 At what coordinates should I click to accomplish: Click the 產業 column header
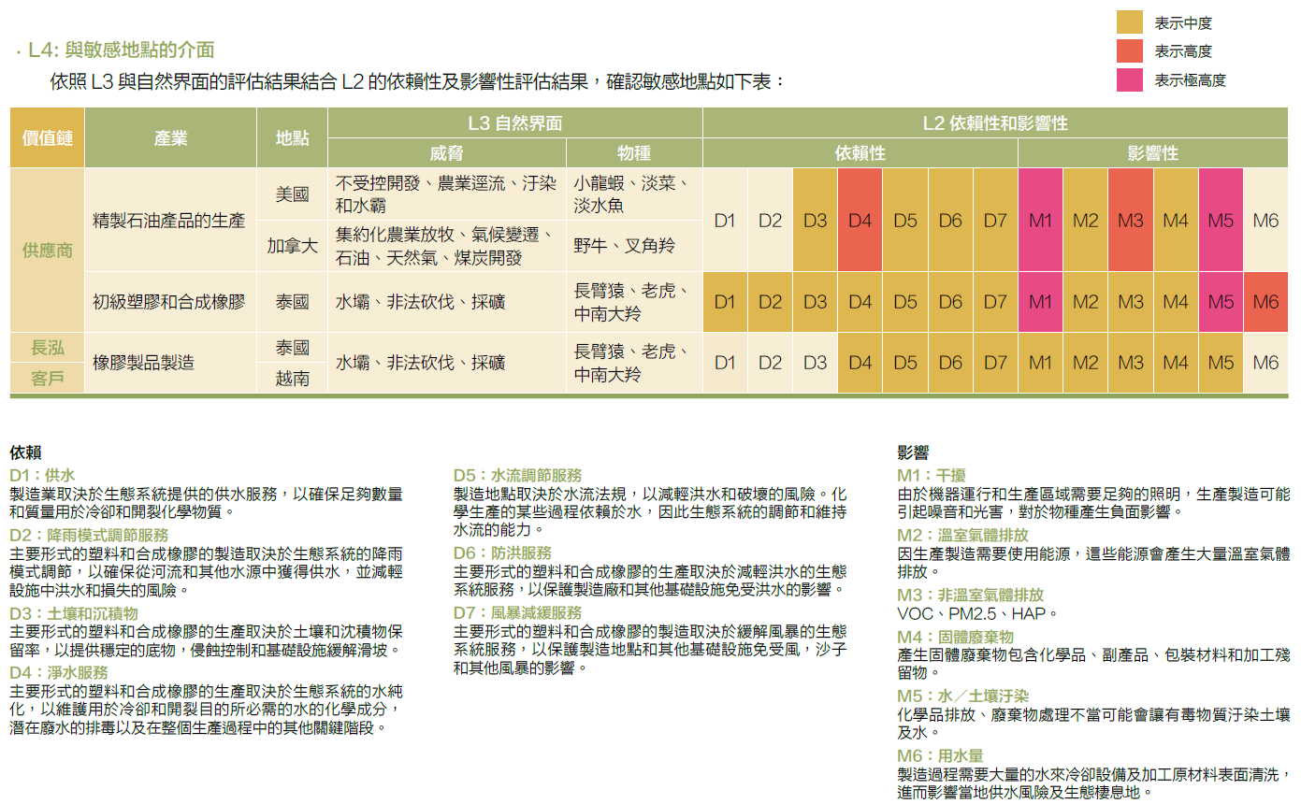[171, 137]
